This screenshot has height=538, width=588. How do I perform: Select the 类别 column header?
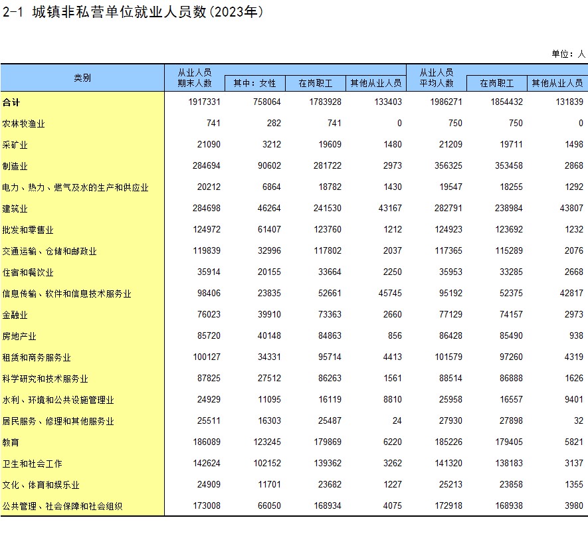pyautogui.click(x=82, y=78)
